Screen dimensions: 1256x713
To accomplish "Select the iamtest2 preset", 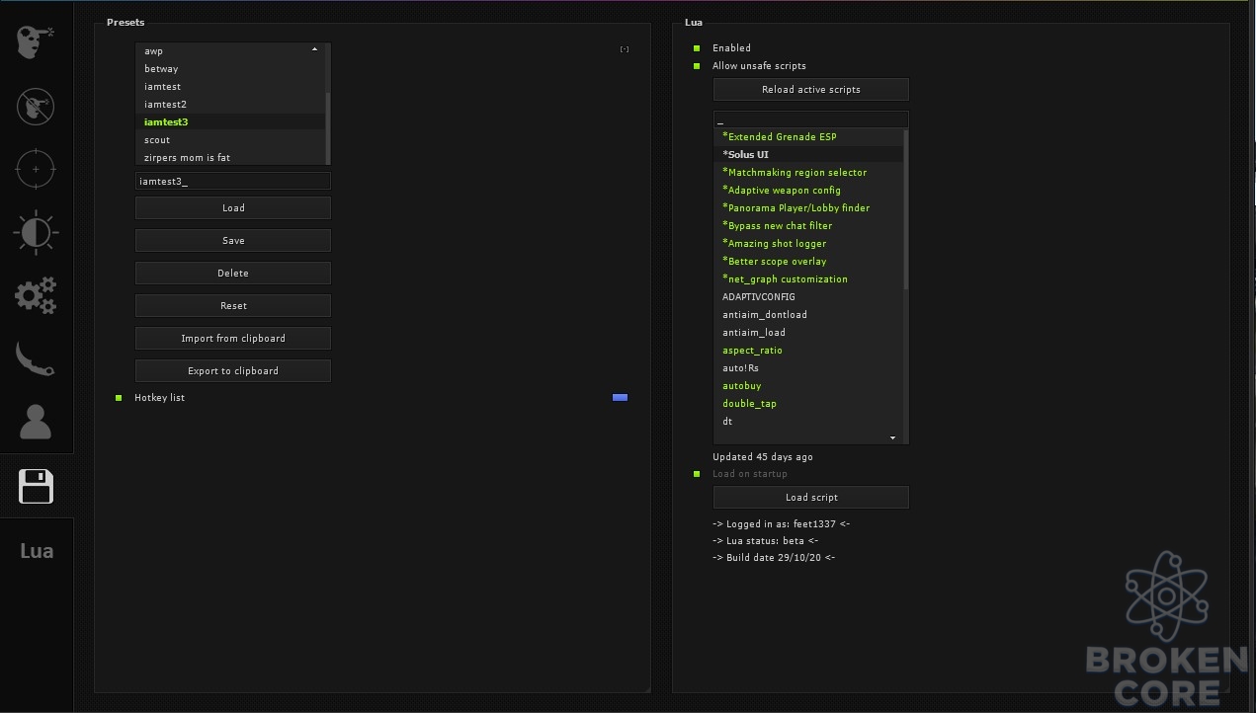I will (229, 105).
